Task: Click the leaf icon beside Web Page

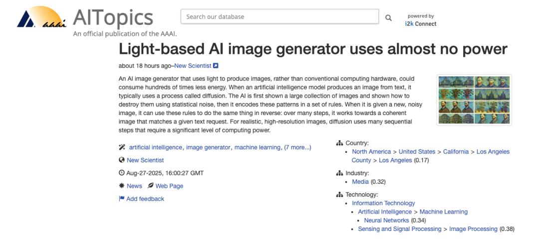Action: 150,186
